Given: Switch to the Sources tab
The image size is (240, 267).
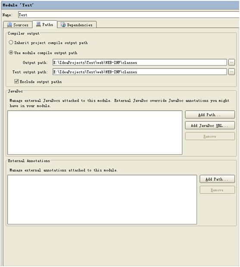Looking at the screenshot, I should coord(18,25).
